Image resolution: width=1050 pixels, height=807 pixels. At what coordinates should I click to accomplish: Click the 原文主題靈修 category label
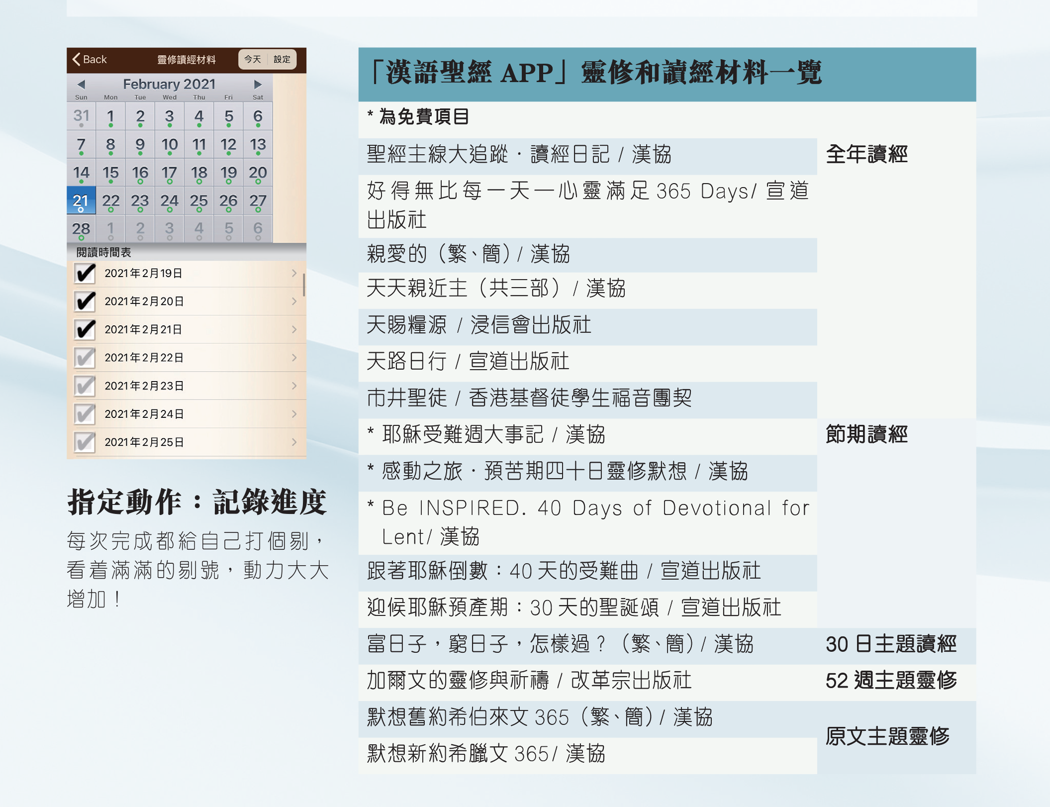(x=888, y=737)
